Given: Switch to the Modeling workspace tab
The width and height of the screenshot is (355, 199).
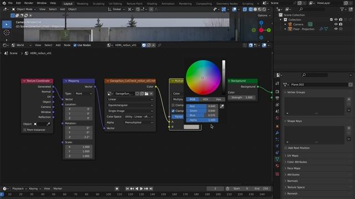Looking at the screenshot, I should 83,4.
